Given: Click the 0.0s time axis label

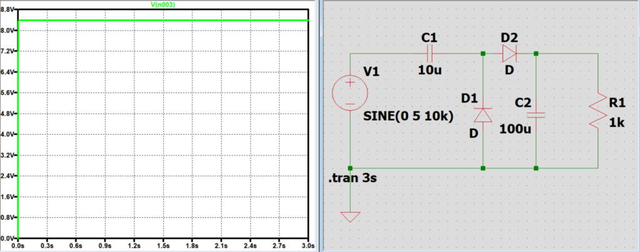Looking at the screenshot, I should [x=18, y=246].
